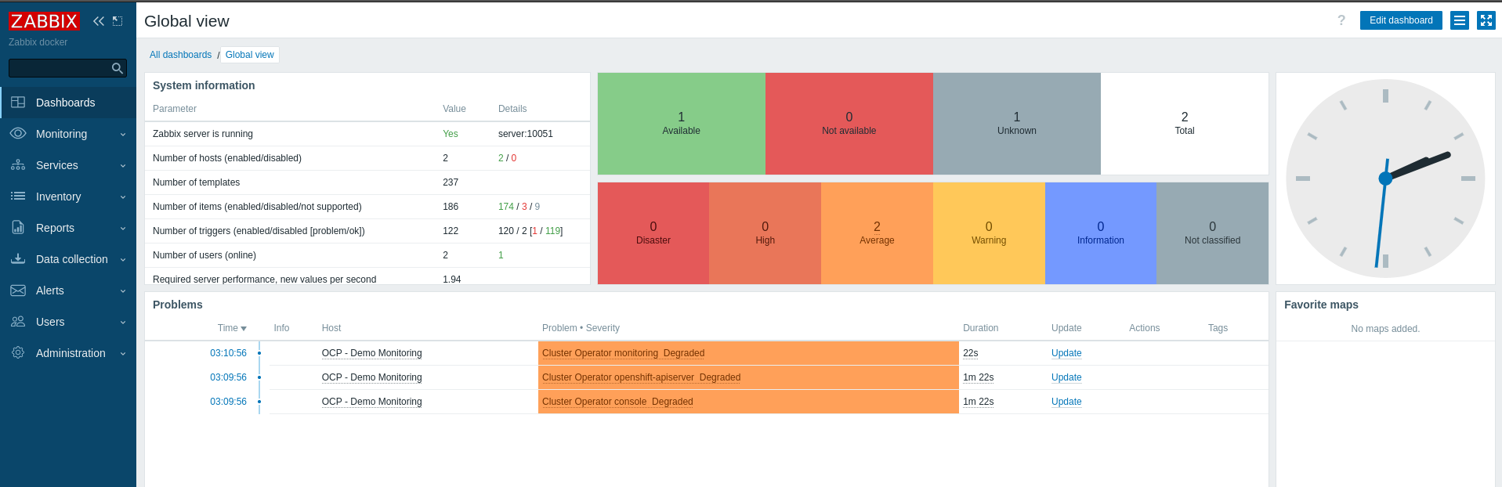Expand the Services menu chevron

[x=123, y=166]
